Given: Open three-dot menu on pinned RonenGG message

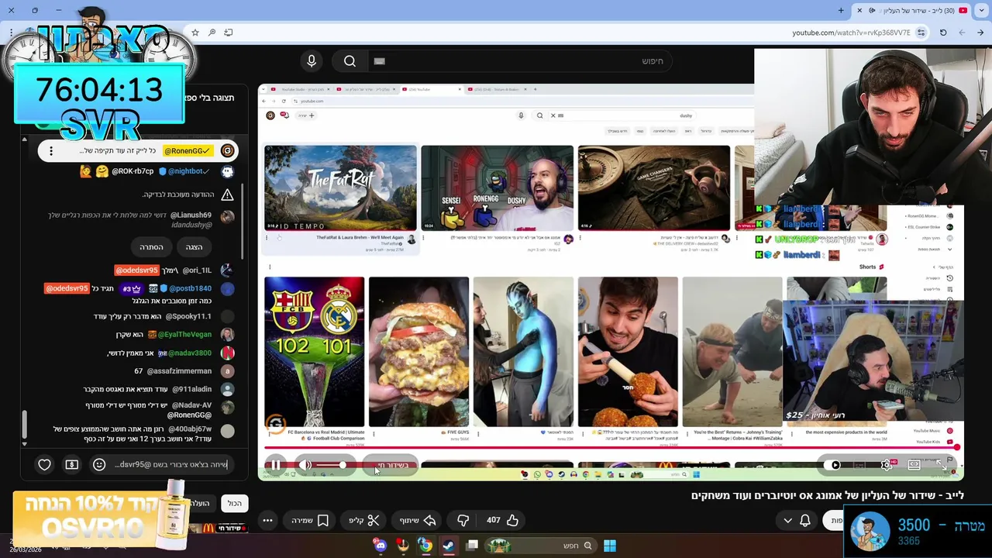Looking at the screenshot, I should coord(51,151).
